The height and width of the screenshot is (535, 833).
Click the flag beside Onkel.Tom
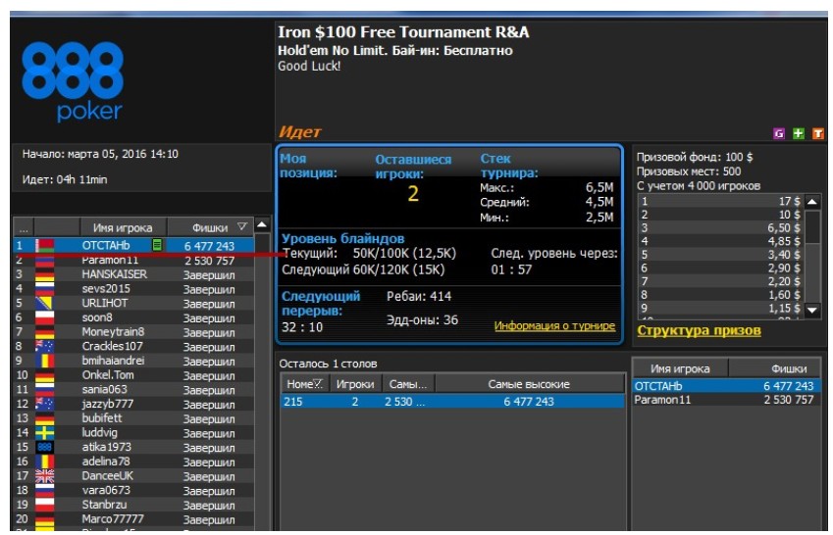point(44,374)
